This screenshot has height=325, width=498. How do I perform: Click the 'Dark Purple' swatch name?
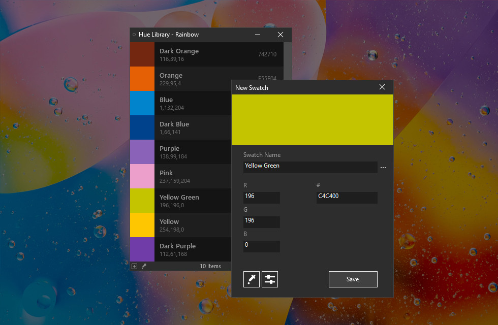[177, 246]
